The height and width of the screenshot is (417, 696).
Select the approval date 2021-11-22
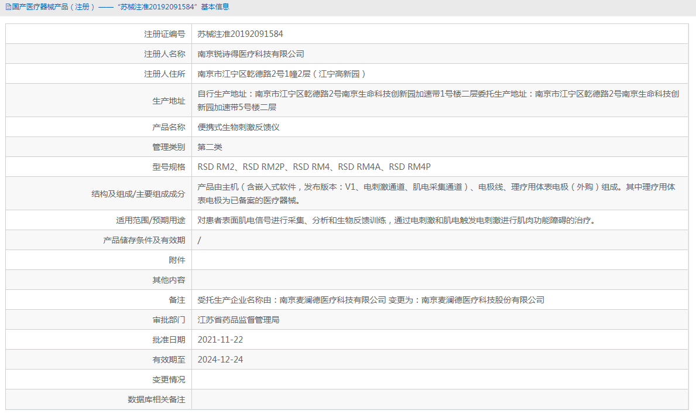coord(221,339)
